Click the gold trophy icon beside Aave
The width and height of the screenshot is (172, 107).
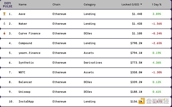(4, 14)
